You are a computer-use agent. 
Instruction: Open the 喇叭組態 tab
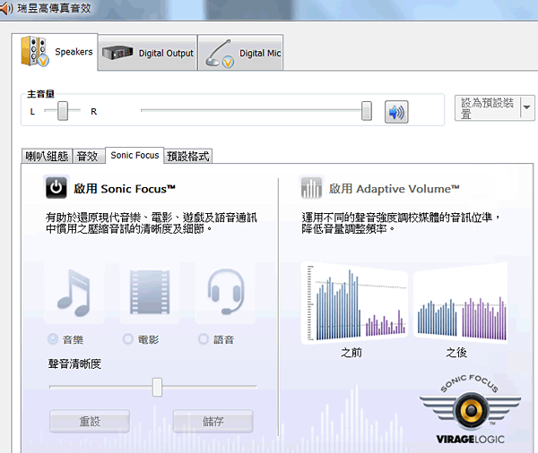47,157
